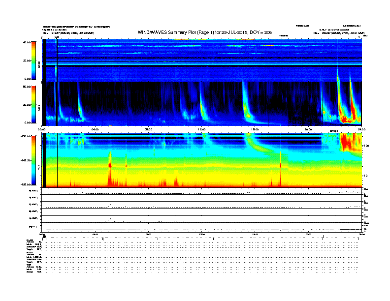Click 20:00 tick label below RAD1 spectrogram
This screenshot has width=390, height=301.
coord(308,129)
